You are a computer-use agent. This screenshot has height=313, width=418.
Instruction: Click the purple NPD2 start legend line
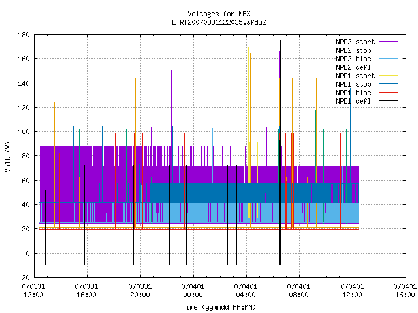[389, 42]
